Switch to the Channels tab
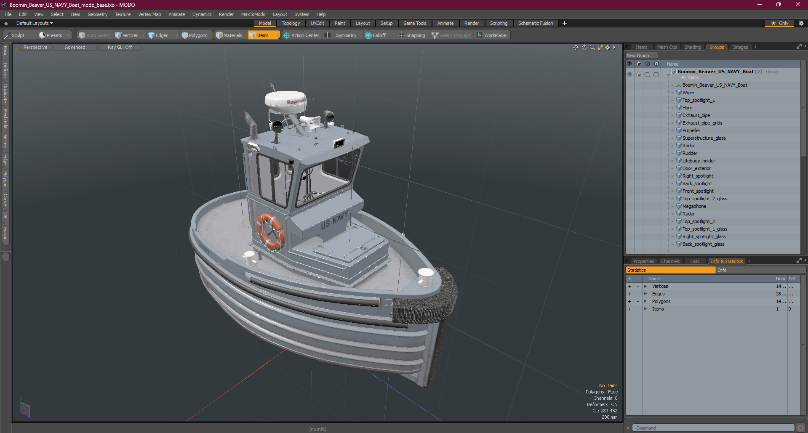The height and width of the screenshot is (433, 808). 670,261
